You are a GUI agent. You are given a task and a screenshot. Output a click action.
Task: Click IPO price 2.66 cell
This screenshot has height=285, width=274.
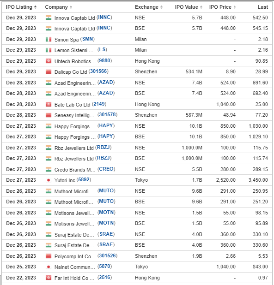click(231, 256)
